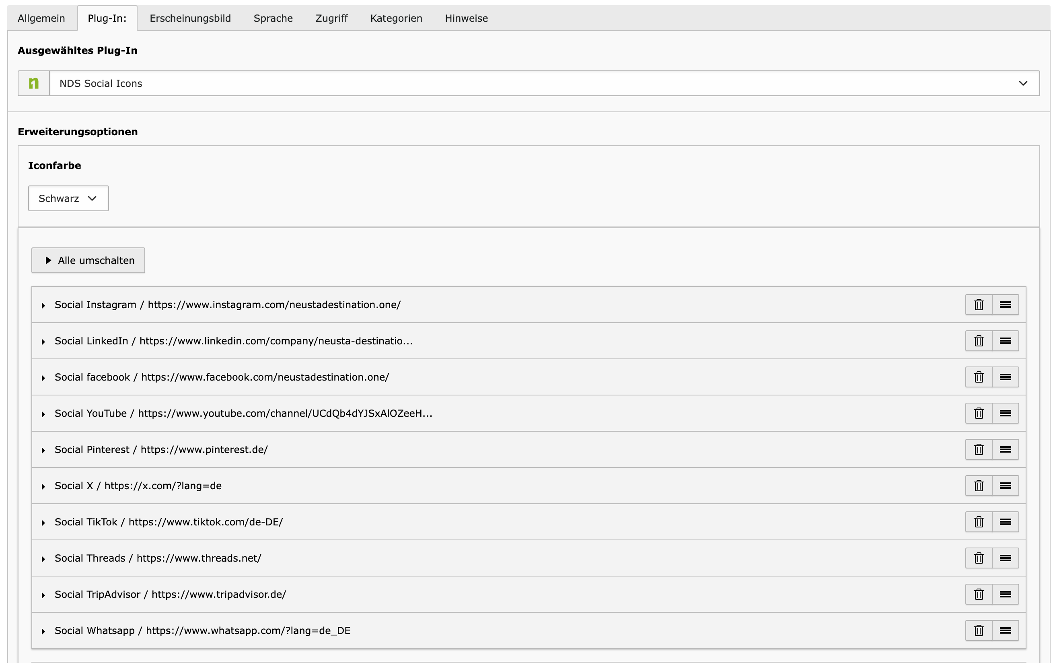Expand the Social LinkedIn section
The image size is (1057, 663).
pyautogui.click(x=43, y=342)
